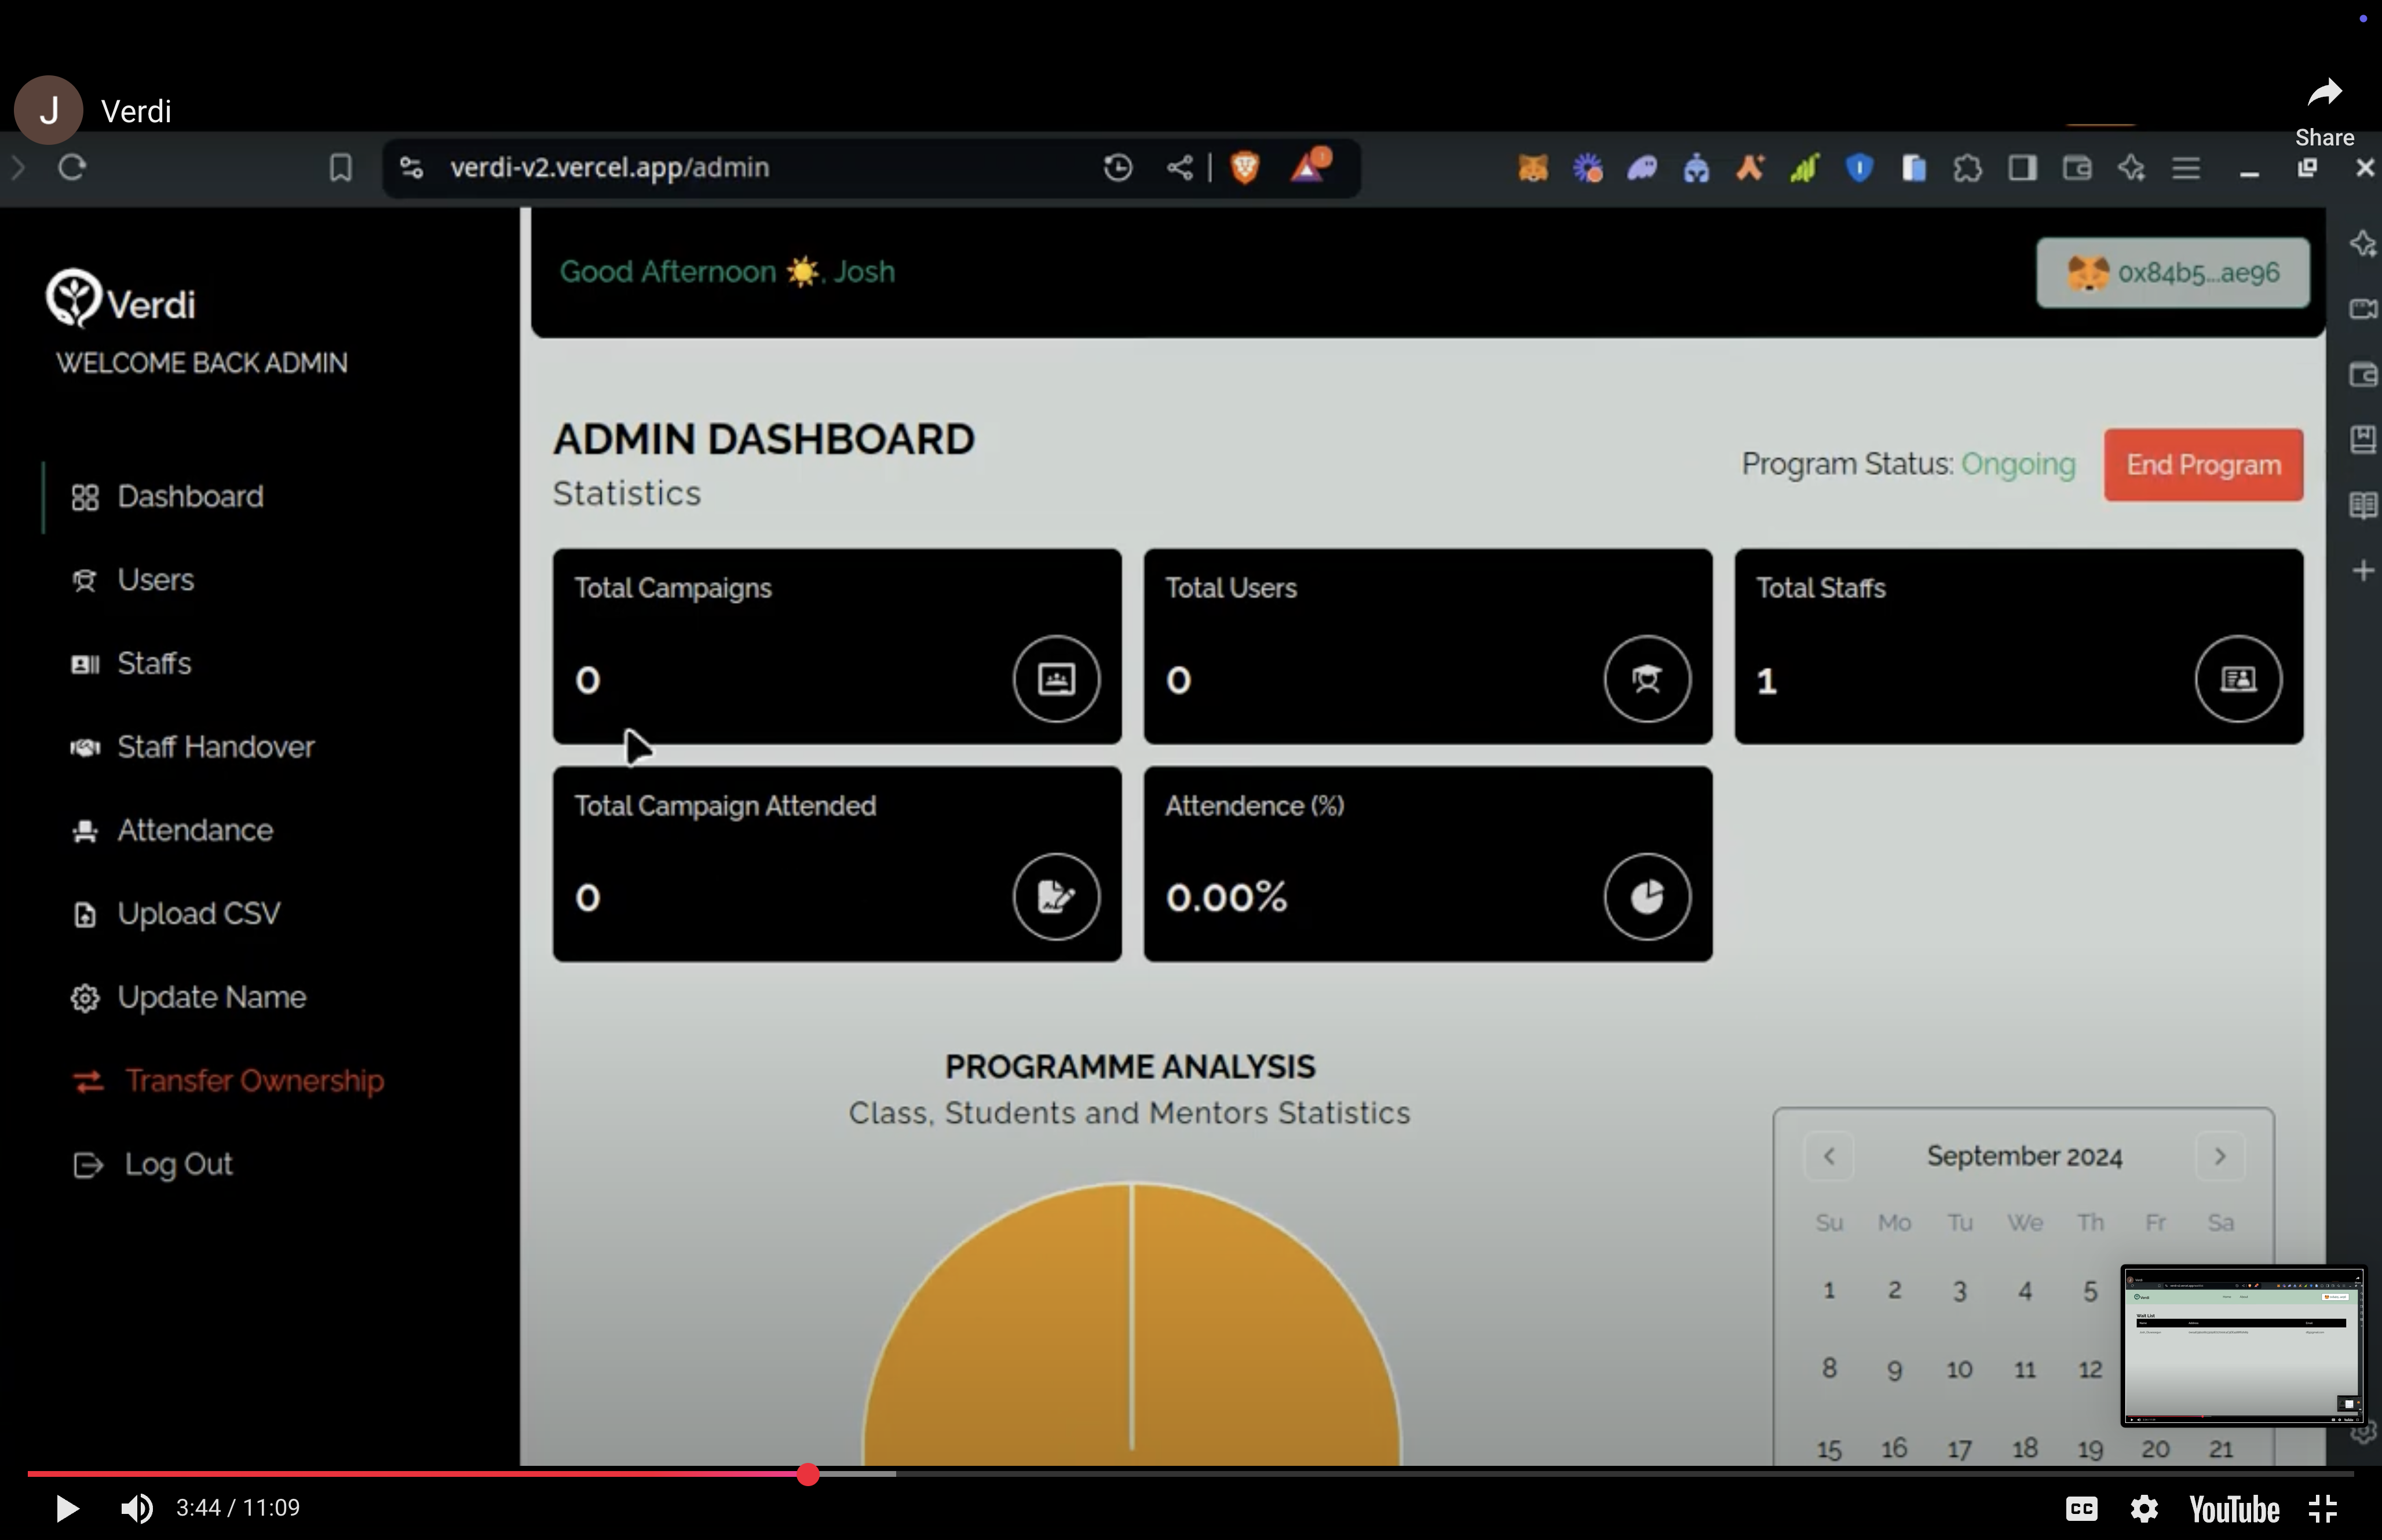Select Upload CSV from the sidebar
This screenshot has height=1540, width=2382.
click(198, 914)
